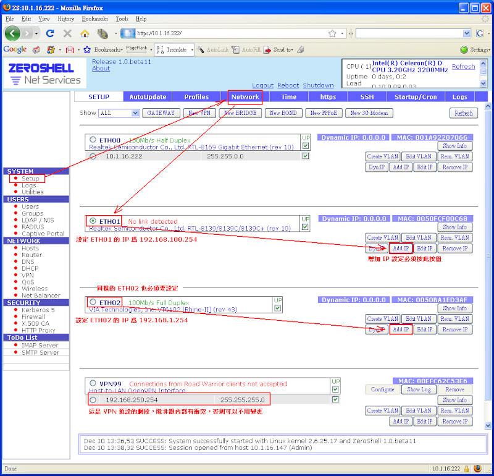
Task: Click the Firewall item in sidebar
Action: 34,317
